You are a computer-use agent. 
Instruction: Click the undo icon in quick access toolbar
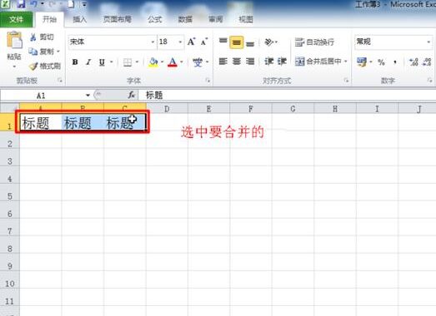point(33,4)
